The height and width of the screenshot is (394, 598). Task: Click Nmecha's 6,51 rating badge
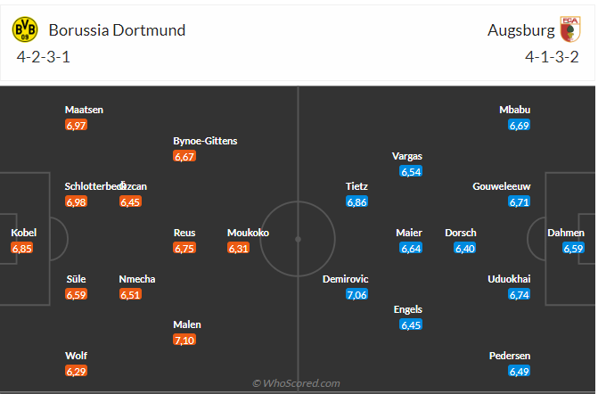(130, 294)
